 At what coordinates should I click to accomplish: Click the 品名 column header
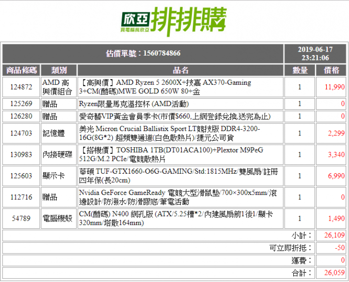[x=180, y=70]
